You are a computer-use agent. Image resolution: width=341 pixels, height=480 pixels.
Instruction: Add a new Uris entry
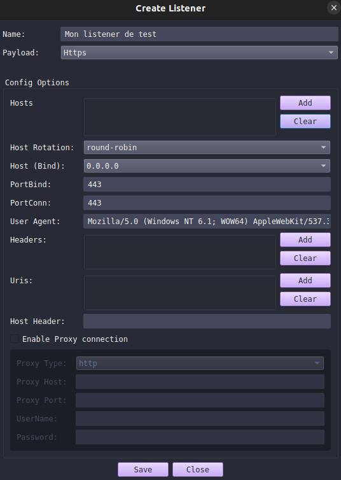(x=305, y=280)
